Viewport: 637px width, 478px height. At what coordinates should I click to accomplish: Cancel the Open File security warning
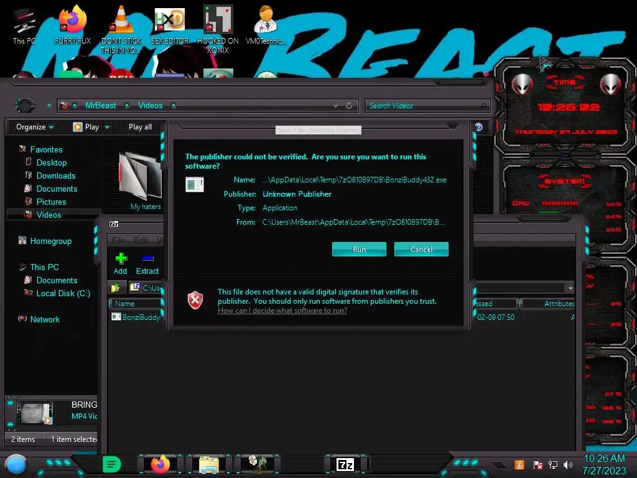(x=421, y=249)
